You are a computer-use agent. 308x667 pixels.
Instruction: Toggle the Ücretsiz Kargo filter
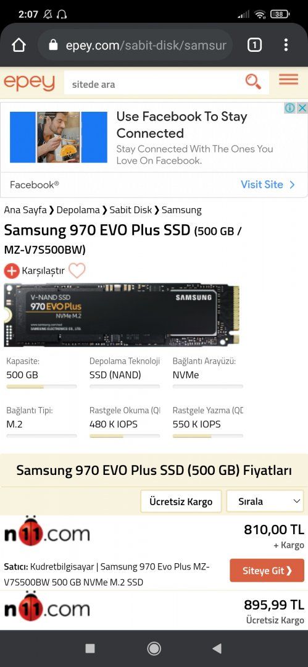coord(181,501)
